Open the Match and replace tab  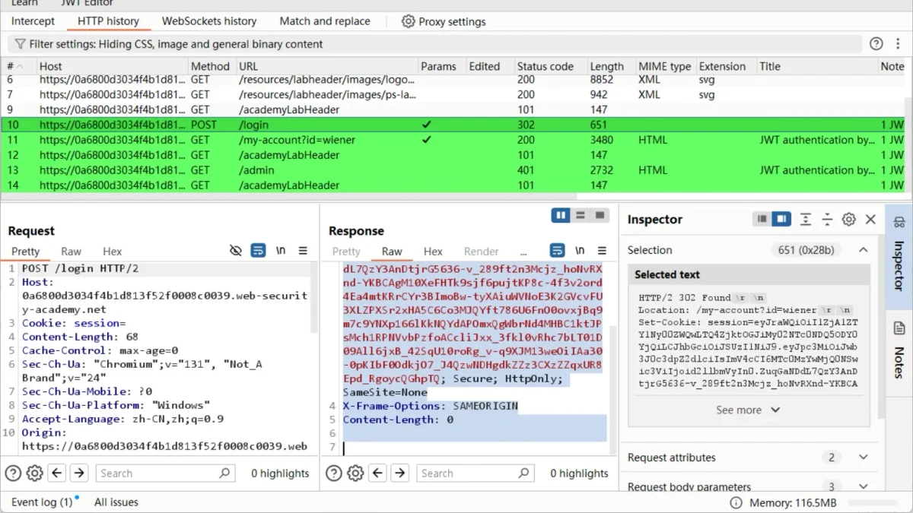(325, 21)
